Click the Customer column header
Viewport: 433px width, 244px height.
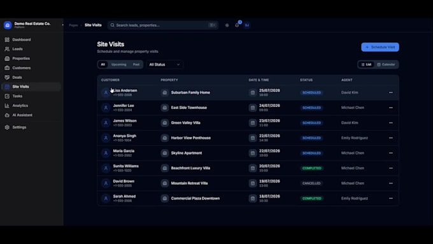click(x=110, y=80)
